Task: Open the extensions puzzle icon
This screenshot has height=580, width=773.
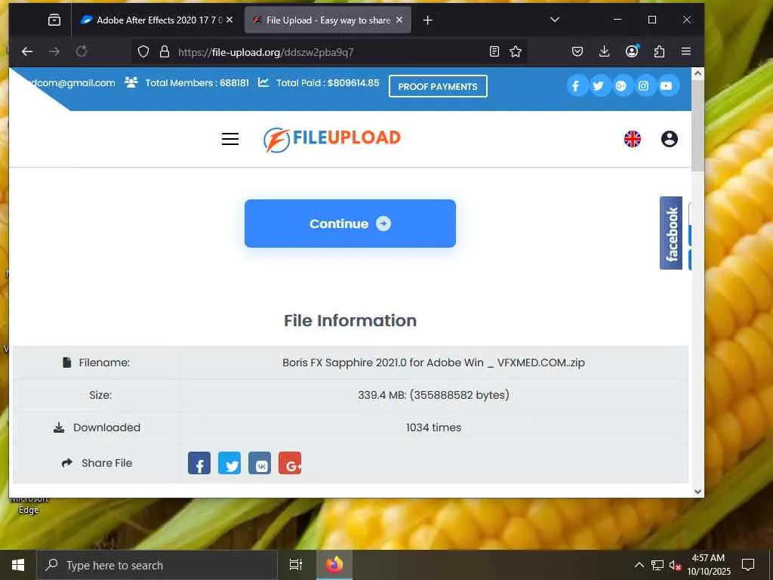Action: [659, 51]
